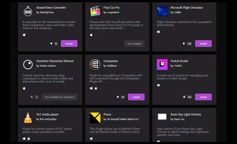Open the Companion plugin title
The image size is (237, 144).
point(110,61)
